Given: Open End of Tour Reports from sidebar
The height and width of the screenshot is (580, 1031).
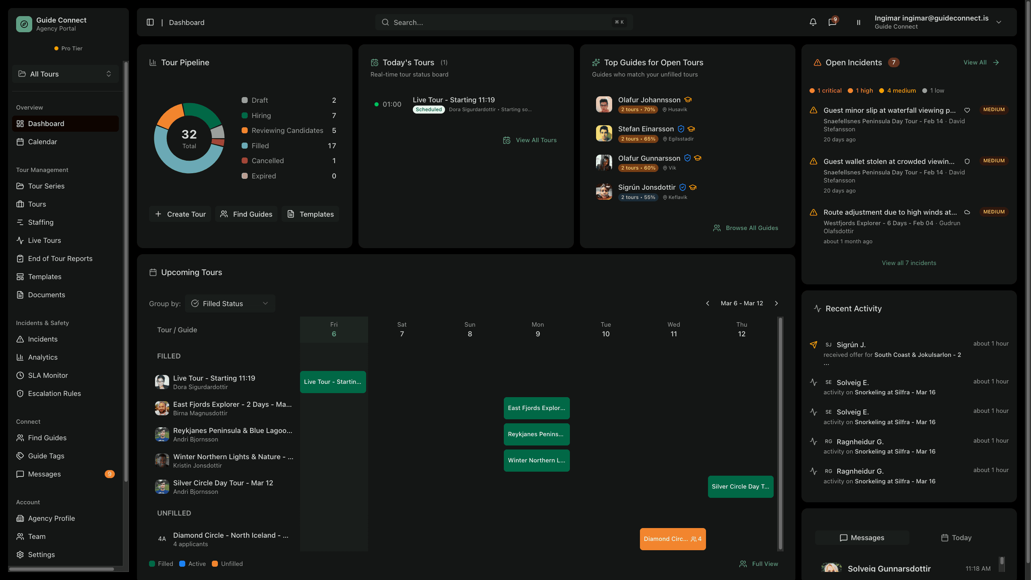Looking at the screenshot, I should 60,258.
